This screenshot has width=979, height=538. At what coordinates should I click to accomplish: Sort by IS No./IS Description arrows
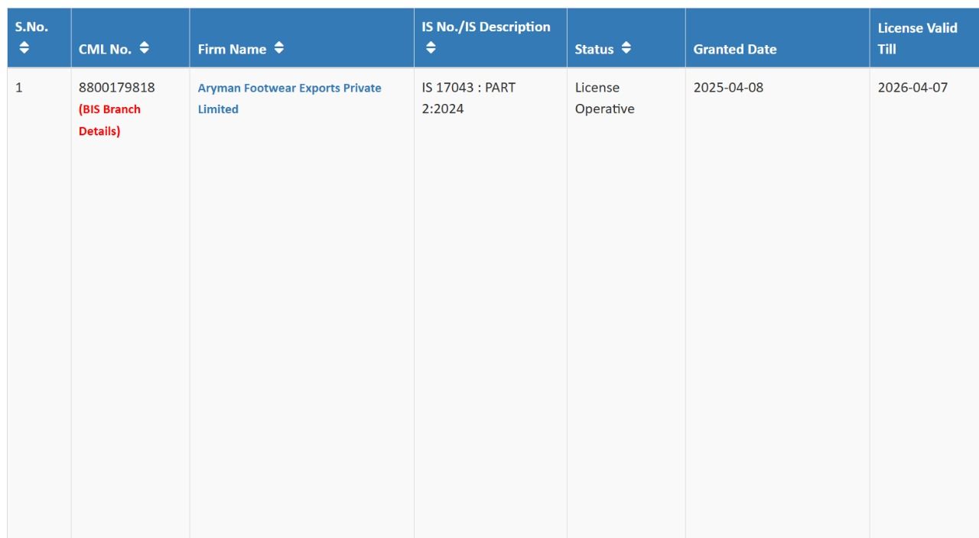pos(431,48)
